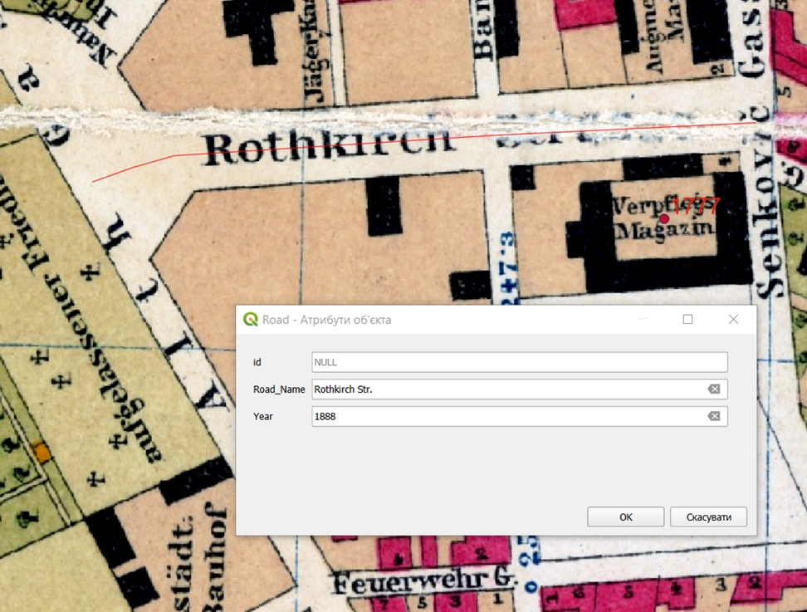Image resolution: width=807 pixels, height=612 pixels.
Task: Click the Road_Name label in the dialog
Action: click(279, 389)
